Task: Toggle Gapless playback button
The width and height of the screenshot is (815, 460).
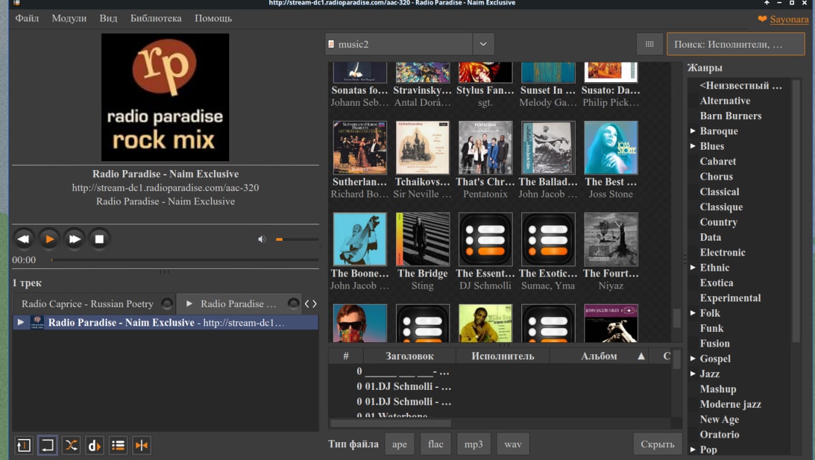Action: click(x=141, y=445)
